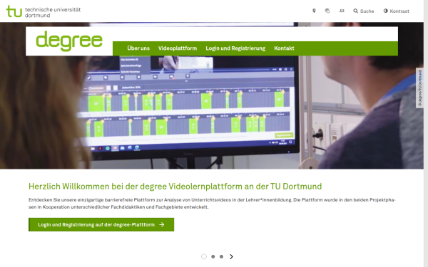Select the first slider dot
Viewport: 428px width, 267px height.
point(203,256)
